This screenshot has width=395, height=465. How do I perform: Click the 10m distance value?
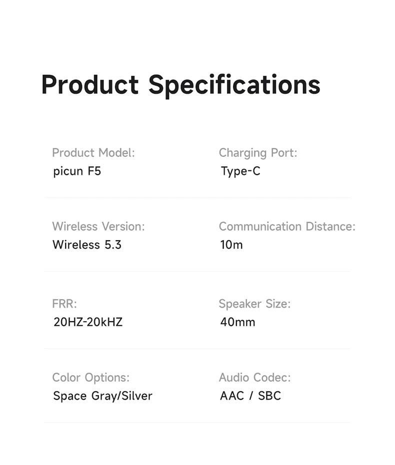[231, 245]
